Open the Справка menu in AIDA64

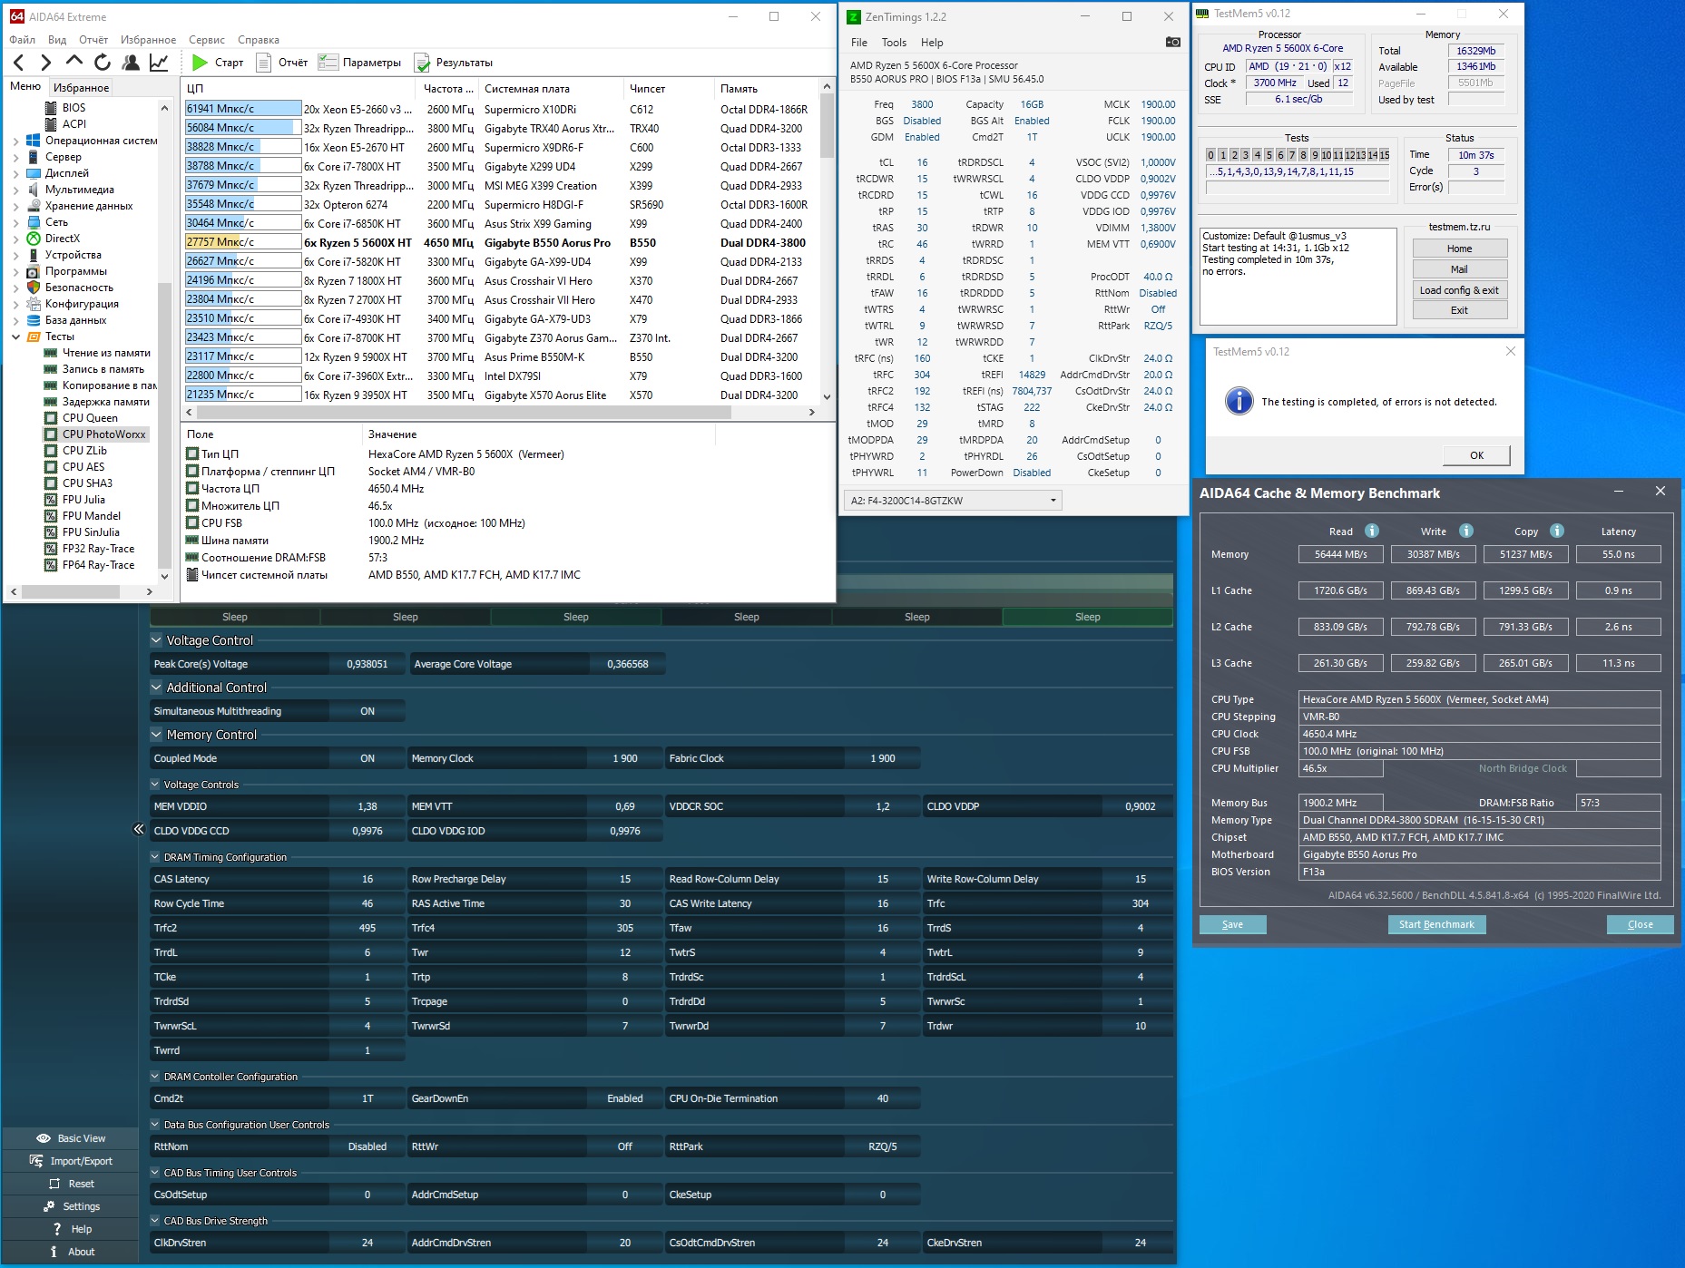pos(259,40)
